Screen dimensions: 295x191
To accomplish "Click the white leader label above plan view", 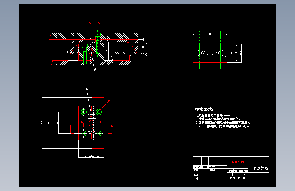I will (x=87, y=89).
